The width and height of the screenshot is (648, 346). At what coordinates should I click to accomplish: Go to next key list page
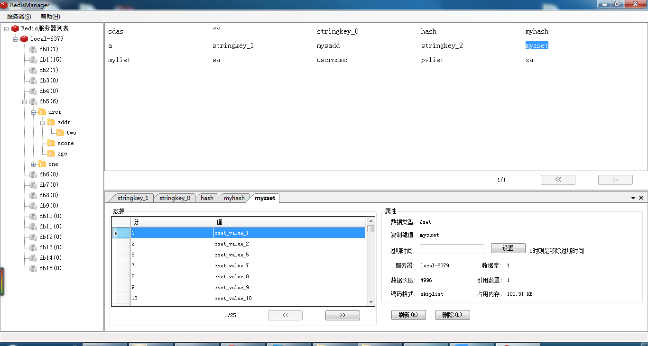(x=615, y=180)
